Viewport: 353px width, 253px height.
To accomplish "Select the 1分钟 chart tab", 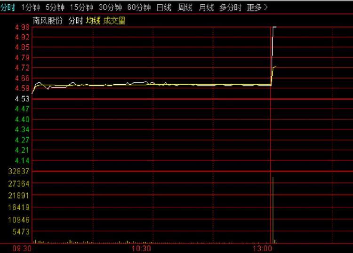I will pyautogui.click(x=31, y=8).
